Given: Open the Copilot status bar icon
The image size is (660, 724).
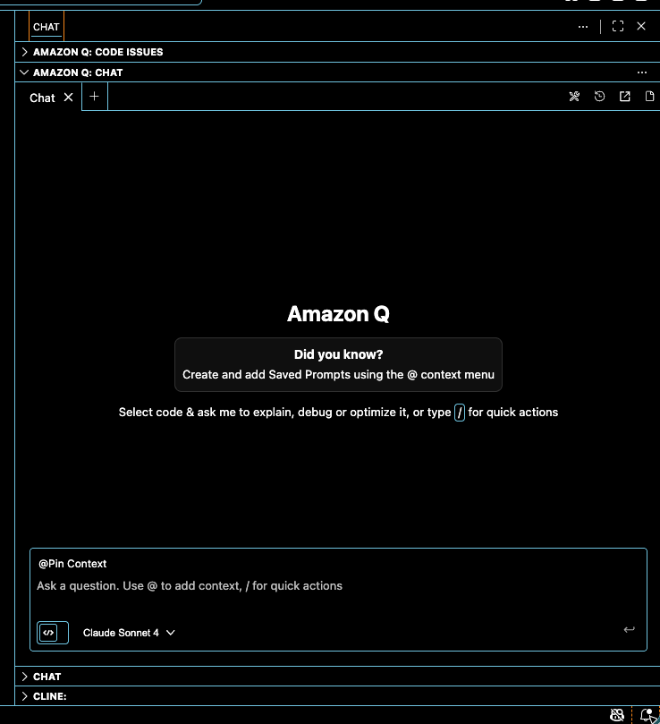Looking at the screenshot, I should click(x=616, y=714).
